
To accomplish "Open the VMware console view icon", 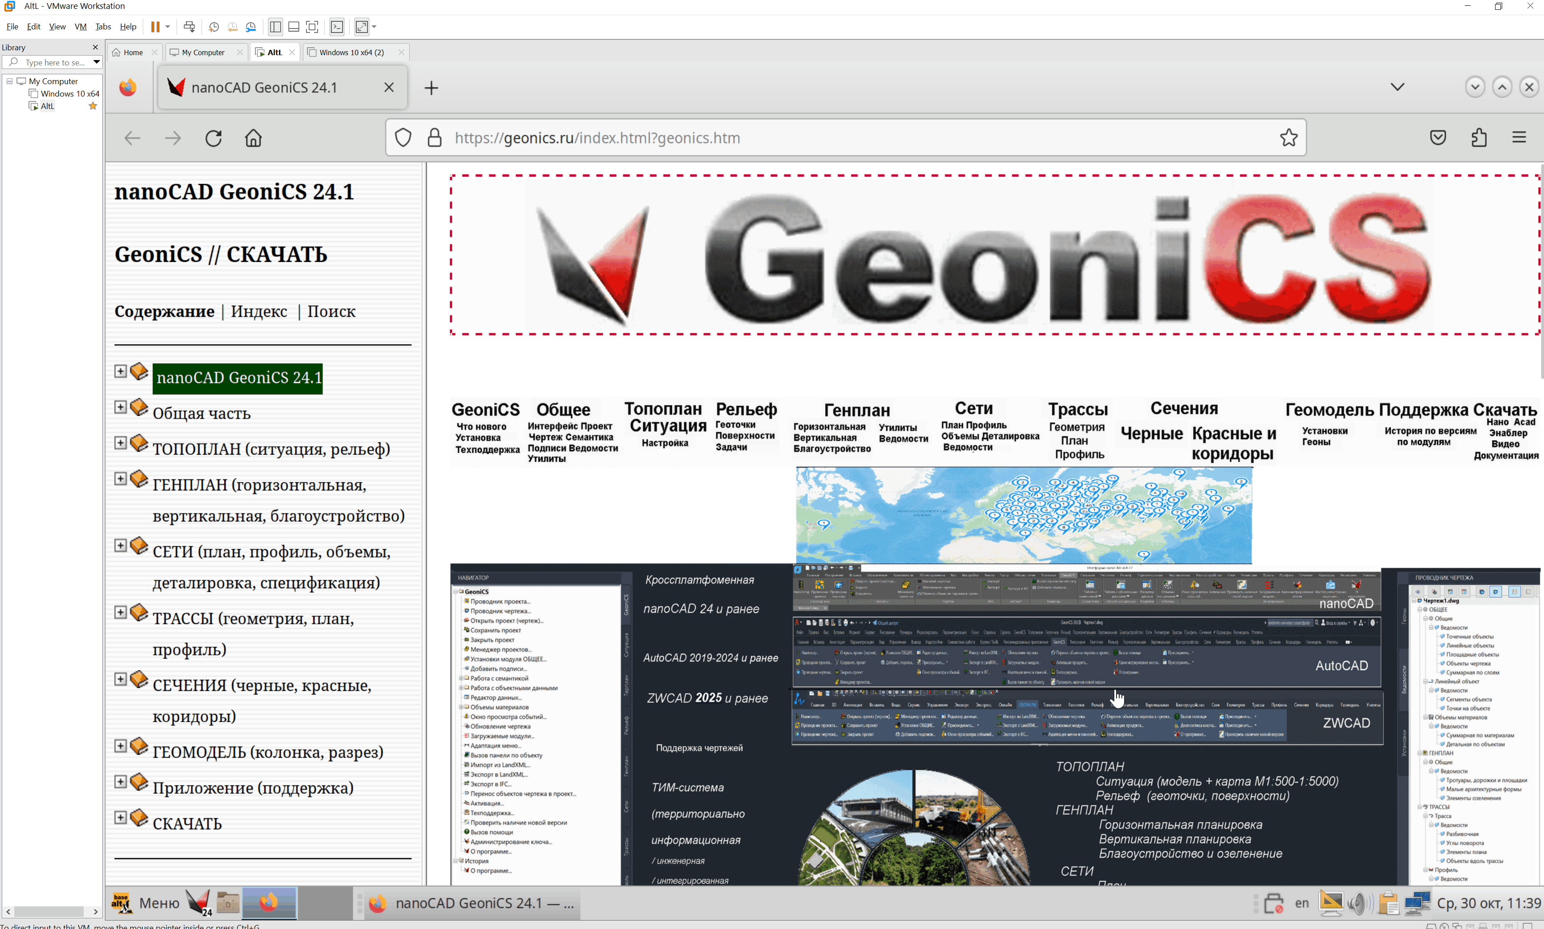I will (337, 27).
